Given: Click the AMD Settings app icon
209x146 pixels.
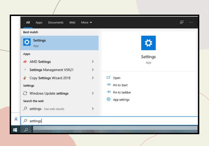Looking at the screenshot, I should point(25,62).
